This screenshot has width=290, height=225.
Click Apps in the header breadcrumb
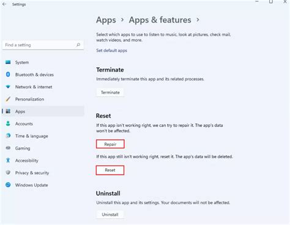point(106,20)
